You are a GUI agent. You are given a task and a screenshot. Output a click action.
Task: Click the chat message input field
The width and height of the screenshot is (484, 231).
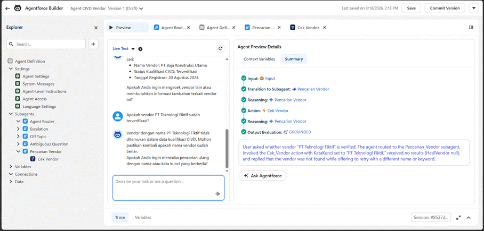[x=168, y=188]
